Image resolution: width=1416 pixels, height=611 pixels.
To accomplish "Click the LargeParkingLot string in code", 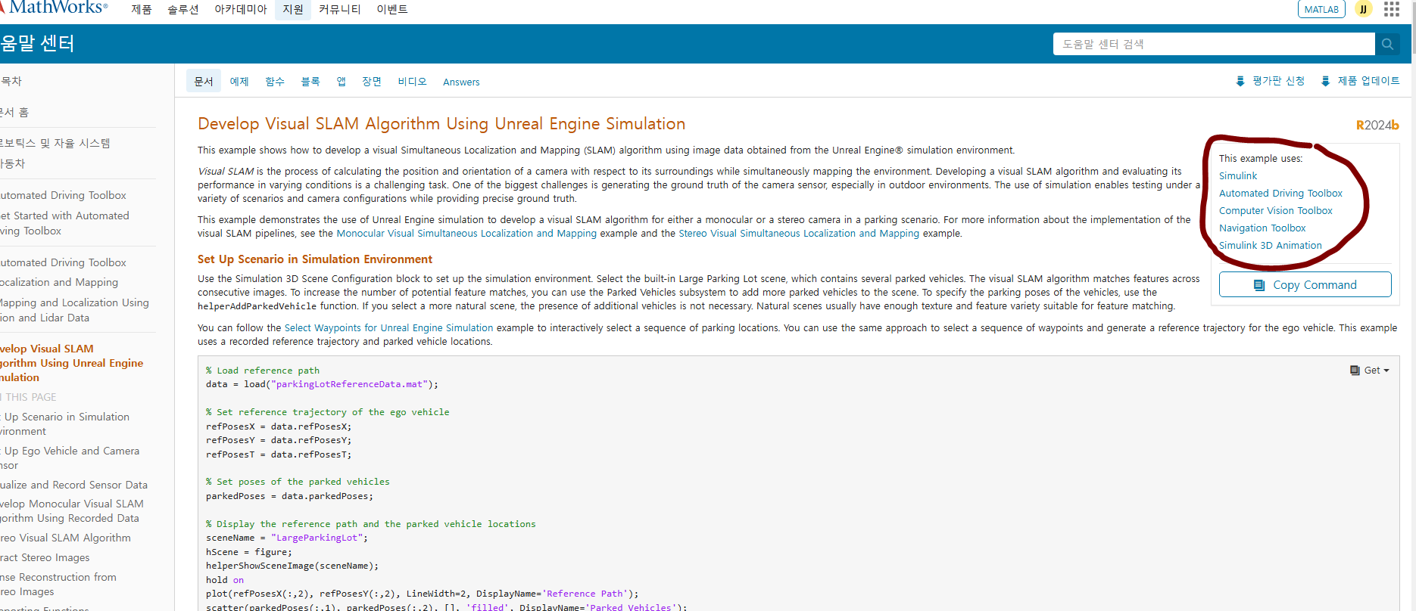I will 317,538.
